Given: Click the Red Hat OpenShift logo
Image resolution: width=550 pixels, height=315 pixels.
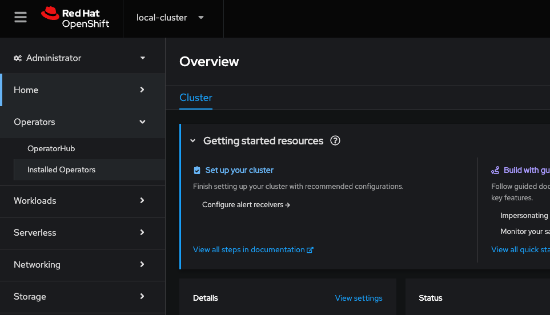Looking at the screenshot, I should pos(75,18).
